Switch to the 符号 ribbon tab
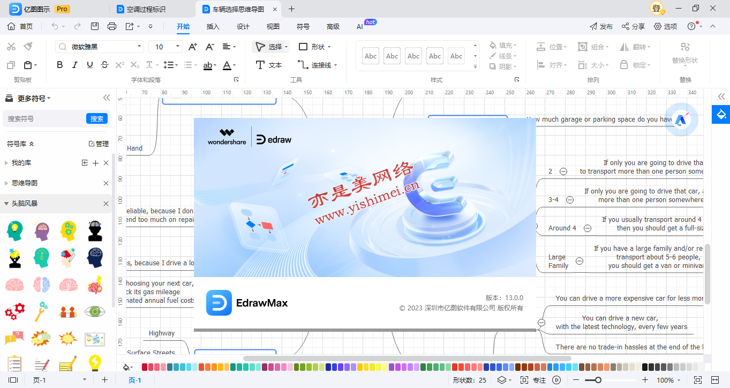 click(x=303, y=26)
